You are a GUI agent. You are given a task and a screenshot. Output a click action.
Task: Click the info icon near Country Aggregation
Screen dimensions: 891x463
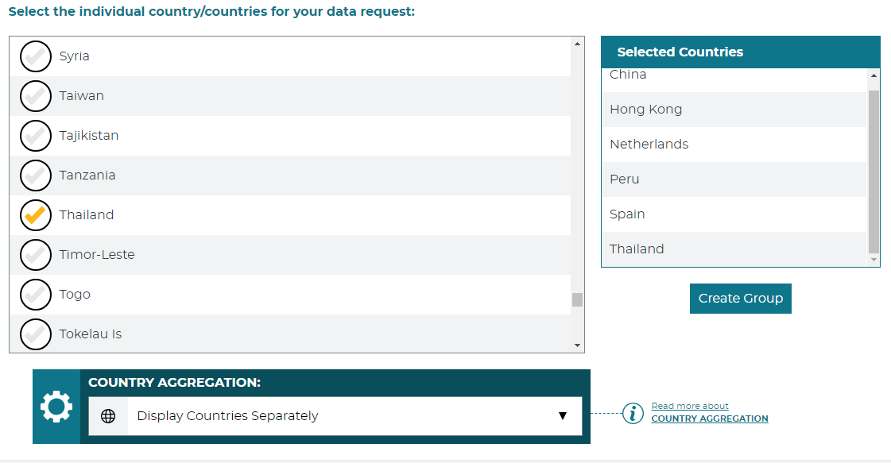click(633, 413)
